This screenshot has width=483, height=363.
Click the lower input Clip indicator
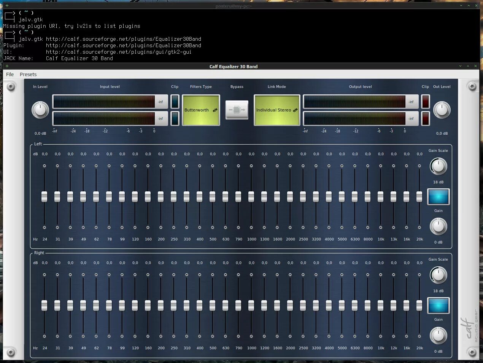tap(175, 118)
